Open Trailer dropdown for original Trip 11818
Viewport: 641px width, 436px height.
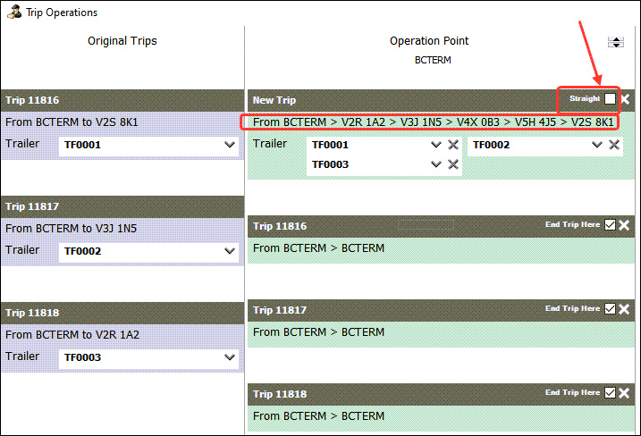229,358
